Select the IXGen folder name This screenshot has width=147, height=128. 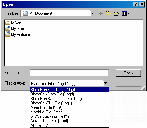(x=16, y=23)
